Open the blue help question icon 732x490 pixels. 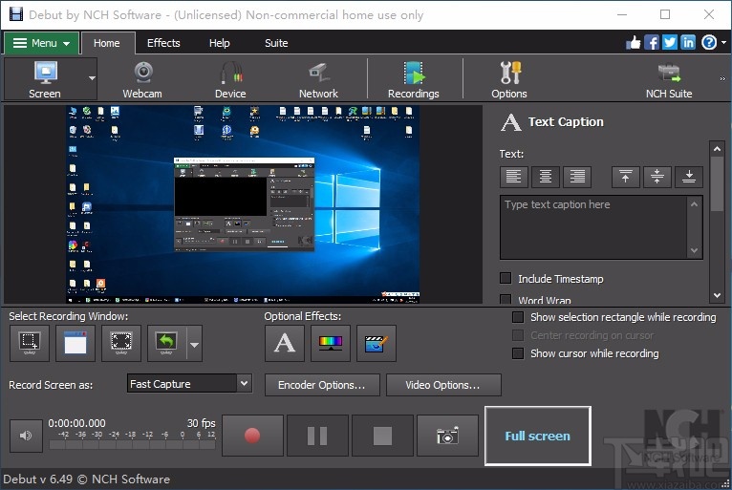[x=709, y=42]
